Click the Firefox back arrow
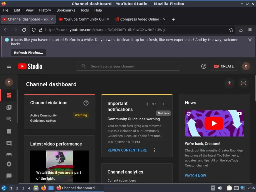 pyautogui.click(x=6, y=30)
